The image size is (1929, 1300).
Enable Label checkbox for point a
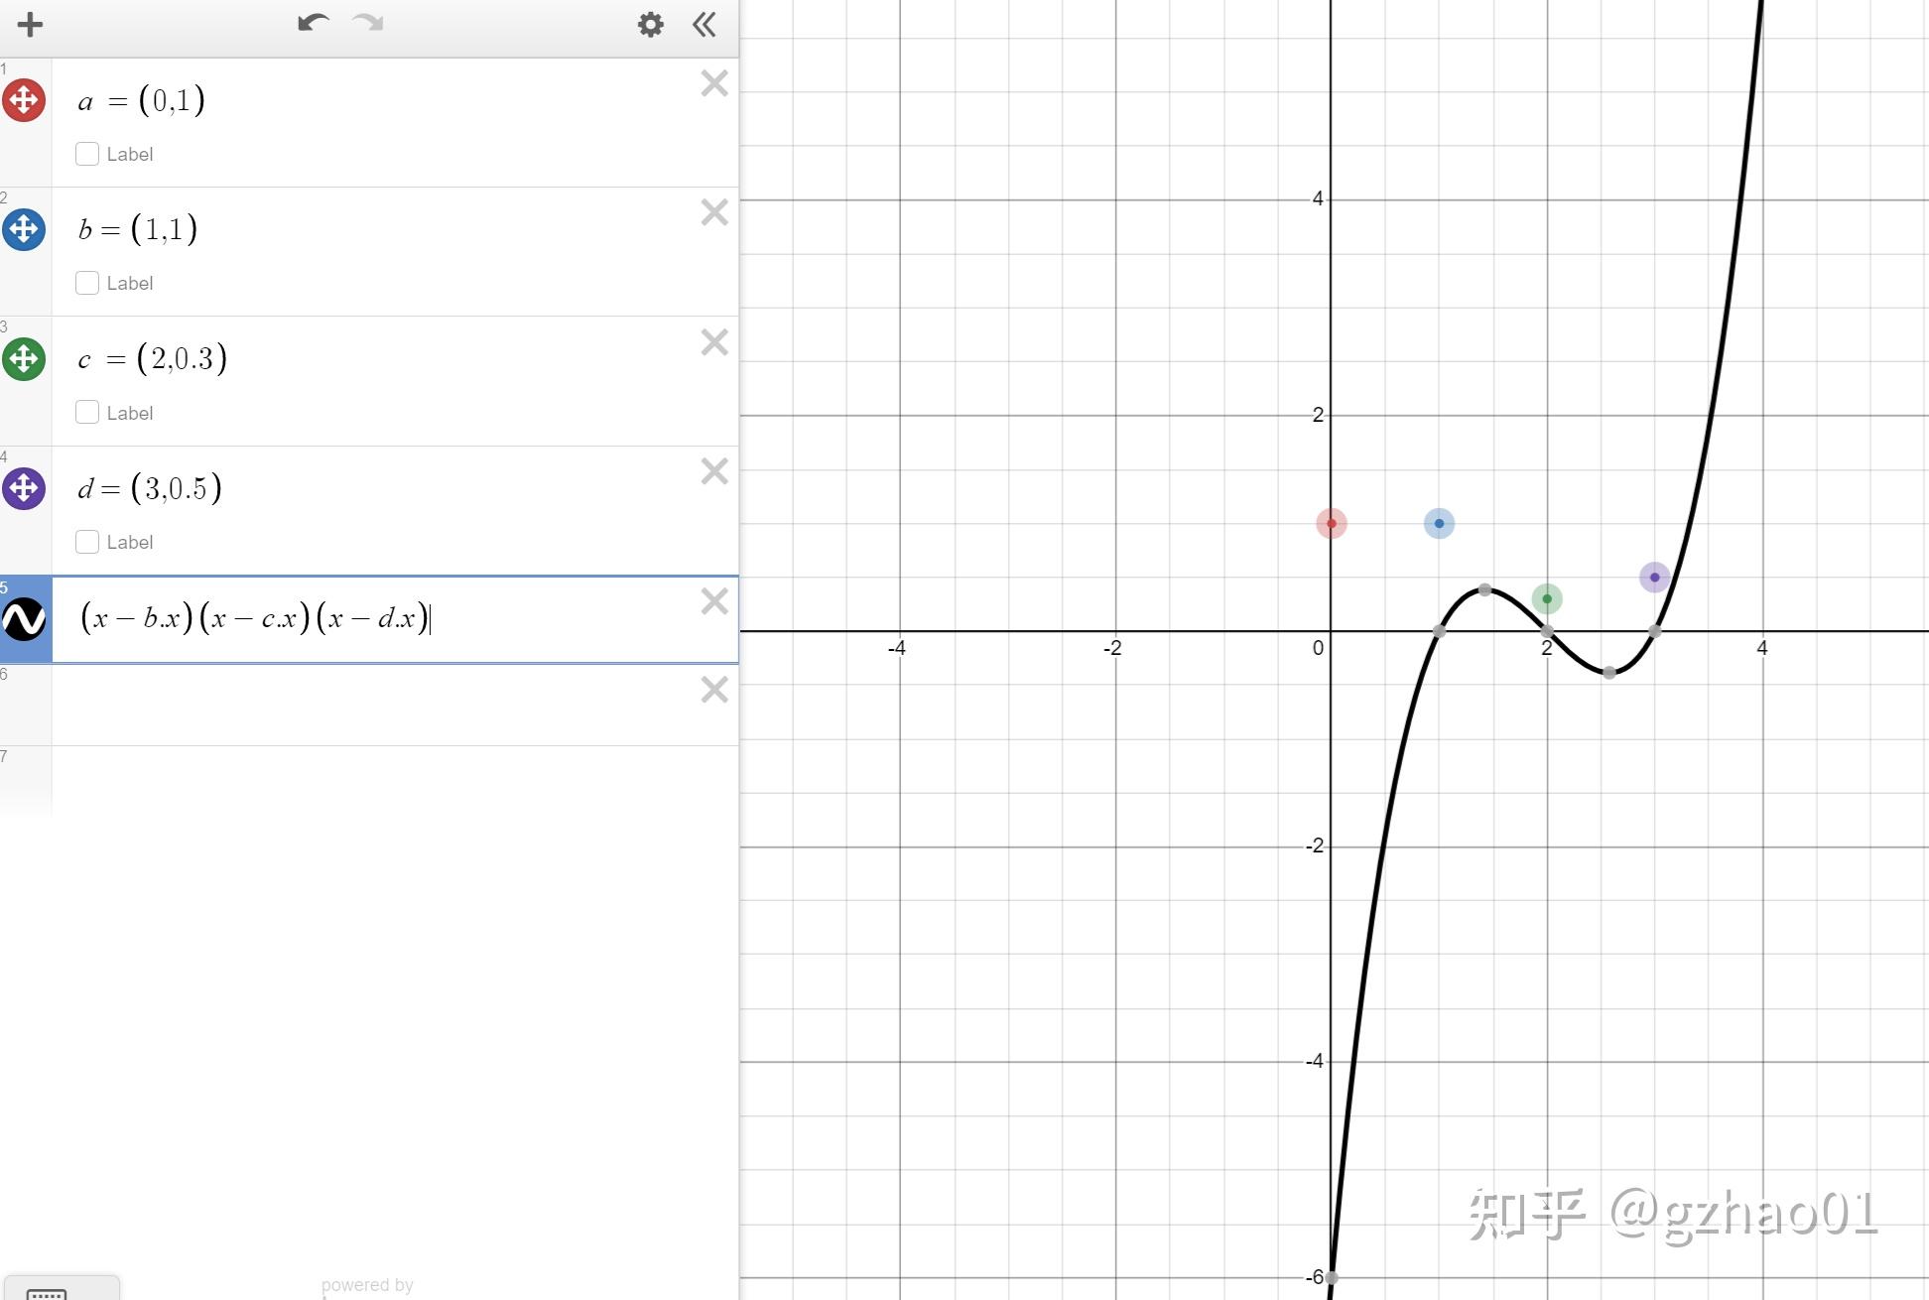(x=87, y=154)
